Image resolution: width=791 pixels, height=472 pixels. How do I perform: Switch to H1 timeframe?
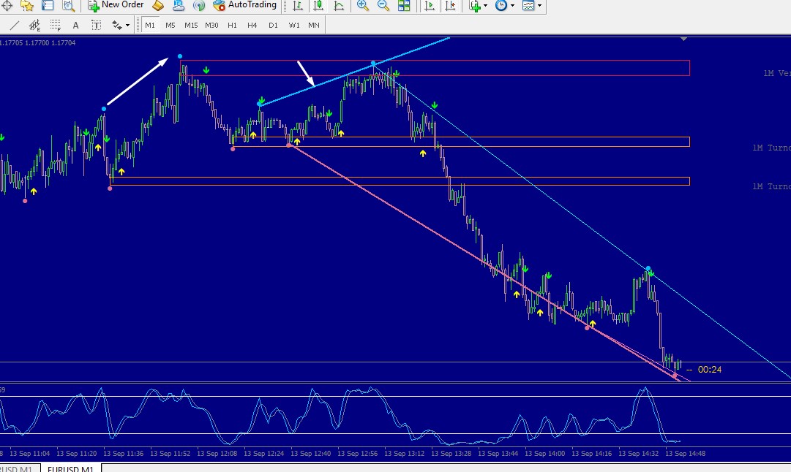pyautogui.click(x=232, y=25)
